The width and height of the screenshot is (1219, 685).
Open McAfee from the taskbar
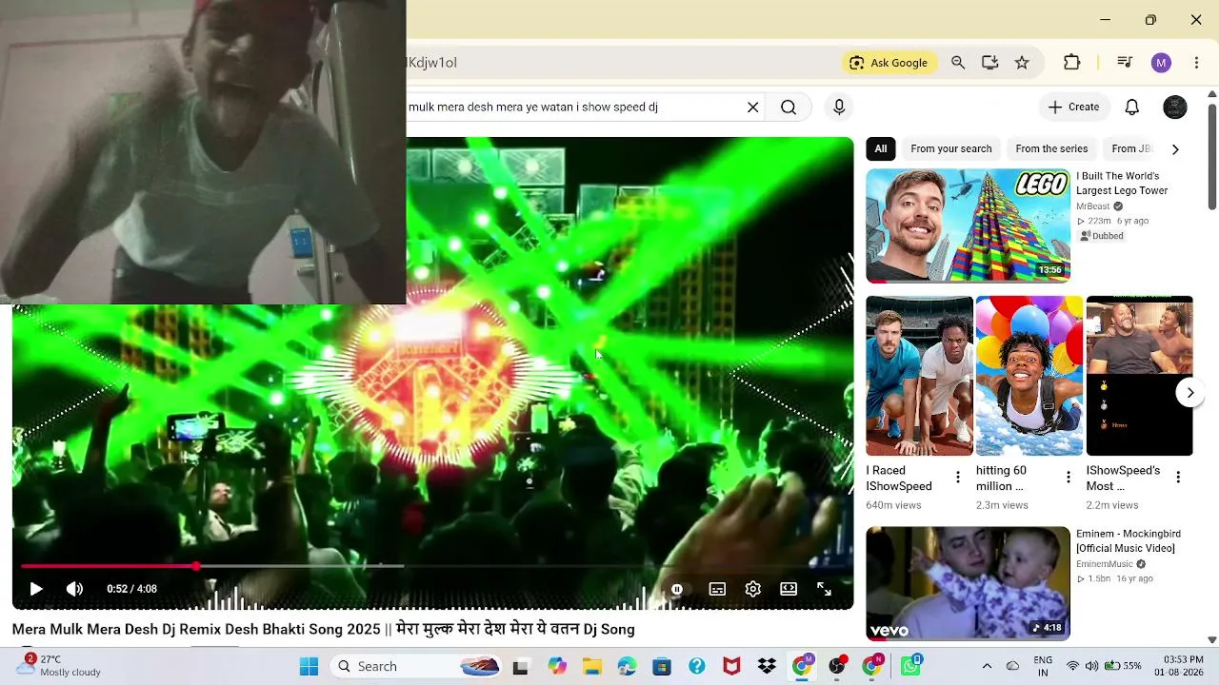731,666
